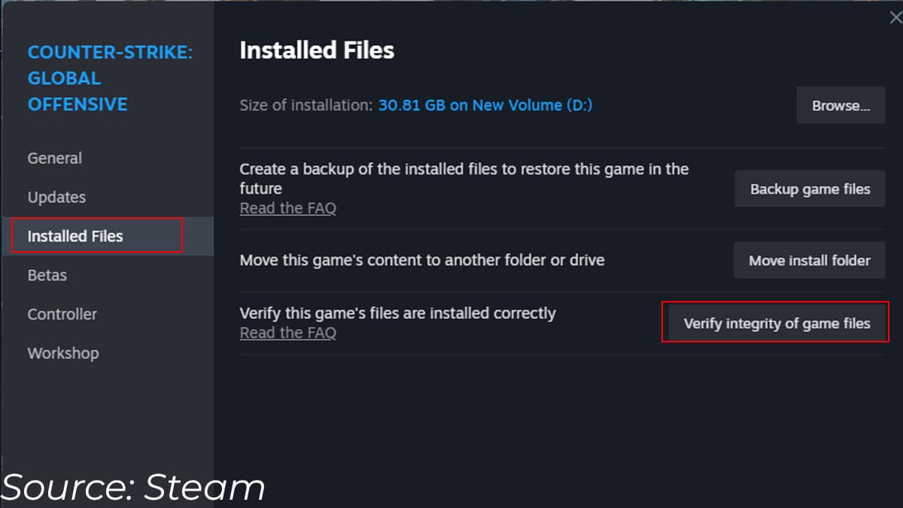Go to the Workshop section
903x508 pixels.
63,353
